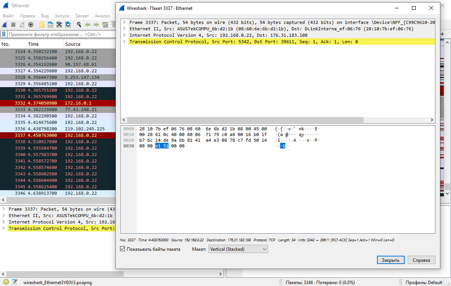Image resolution: width=451 pixels, height=286 pixels.
Task: Open a capture file with the folder icon
Action: click(42, 25)
